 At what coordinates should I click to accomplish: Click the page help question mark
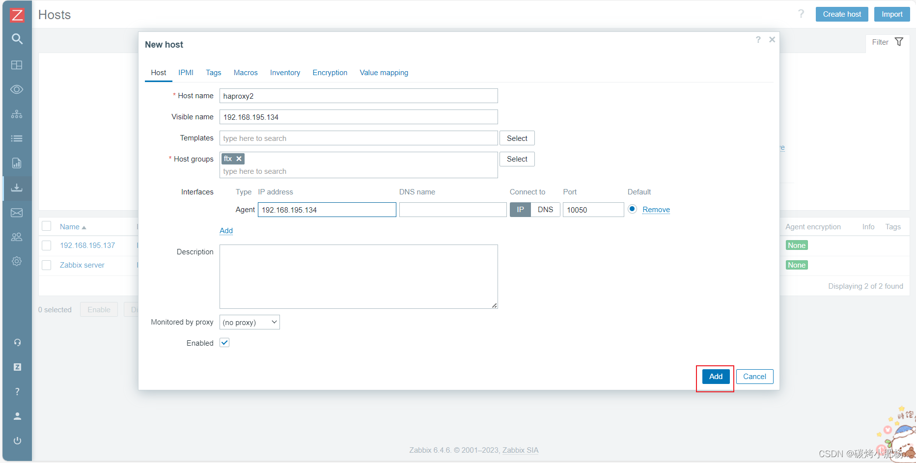[801, 14]
